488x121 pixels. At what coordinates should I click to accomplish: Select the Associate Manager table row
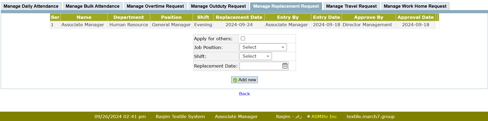83,25
